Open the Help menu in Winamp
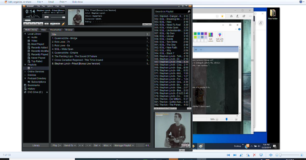Image resolution: width=306 pixels, height=160 pixels. 63,6
